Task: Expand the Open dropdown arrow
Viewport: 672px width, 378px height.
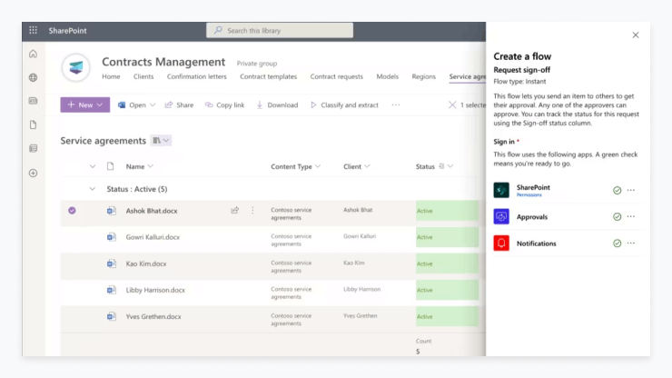Action: (153, 105)
